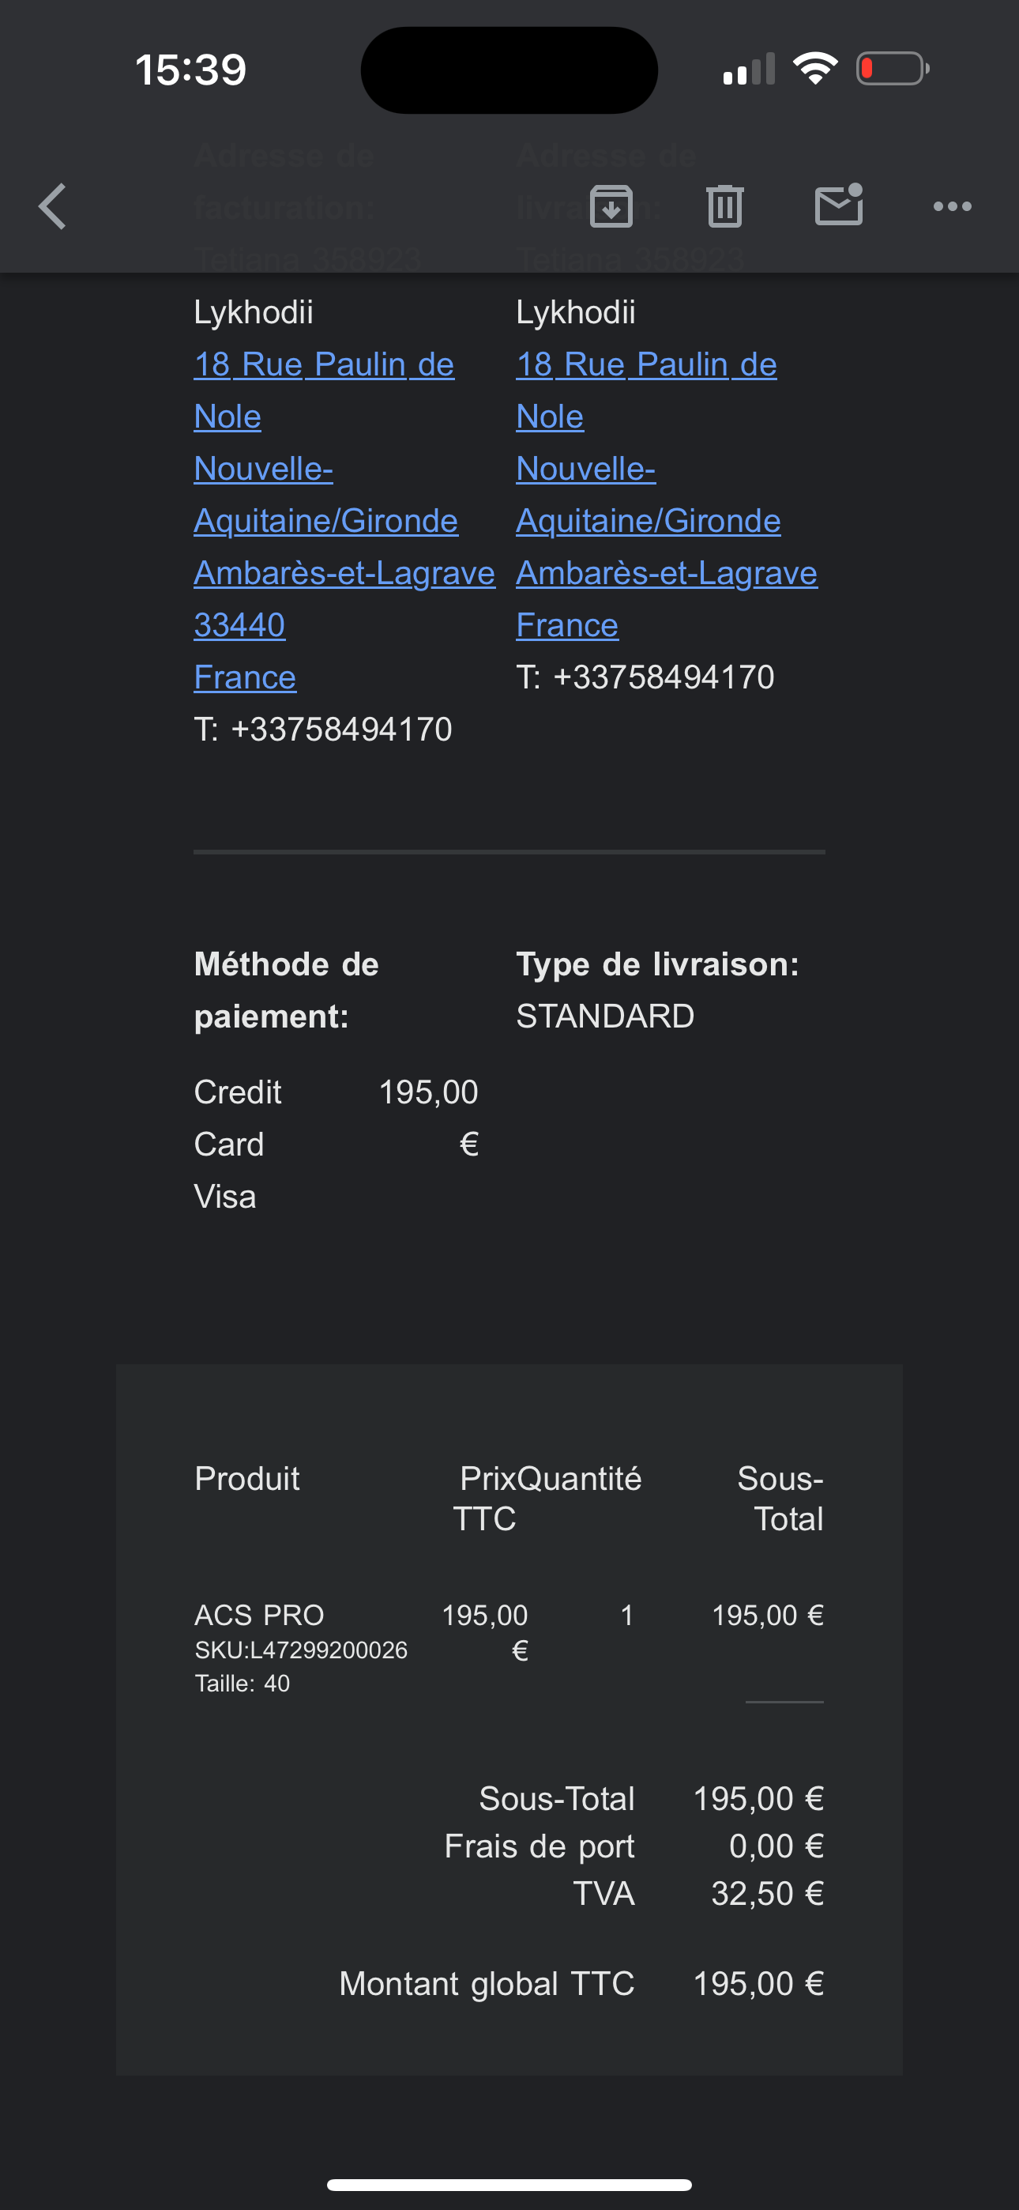Archive this order confirmation email
This screenshot has width=1019, height=2210.
click(611, 207)
